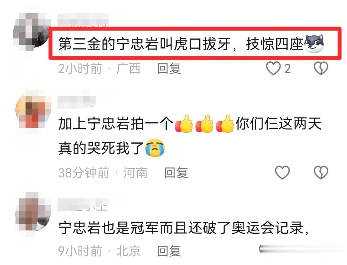Tap the 广西 location label
347x265 pixels.
[x=128, y=69]
